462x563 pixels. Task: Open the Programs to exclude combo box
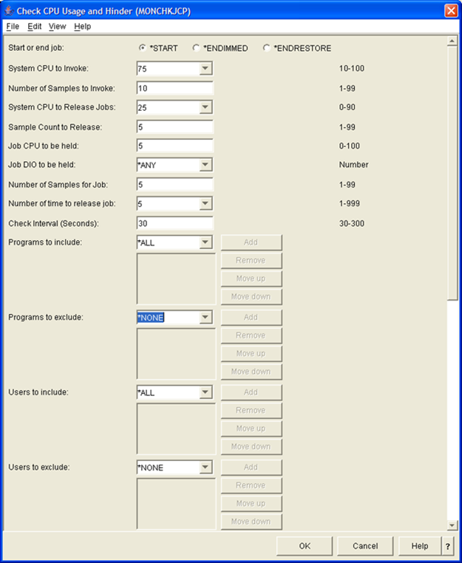(205, 318)
